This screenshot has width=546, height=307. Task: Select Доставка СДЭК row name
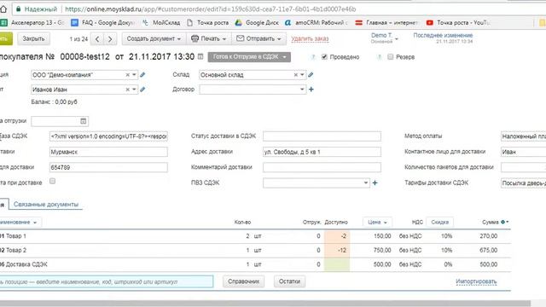pos(26,264)
